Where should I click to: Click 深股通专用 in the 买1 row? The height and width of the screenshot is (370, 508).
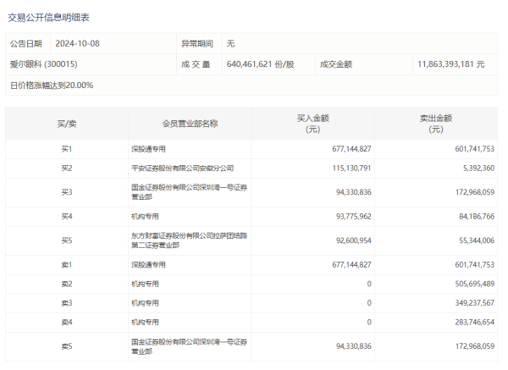tap(148, 149)
